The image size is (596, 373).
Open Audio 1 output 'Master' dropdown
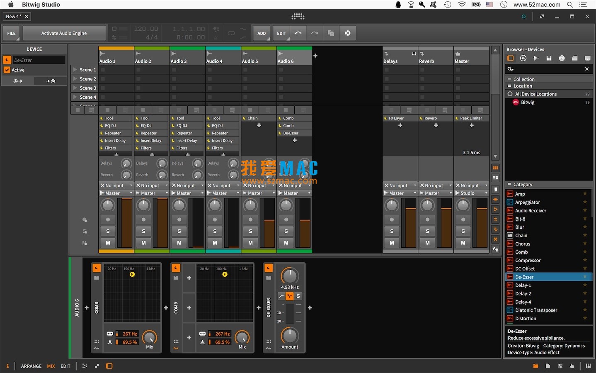click(x=116, y=193)
